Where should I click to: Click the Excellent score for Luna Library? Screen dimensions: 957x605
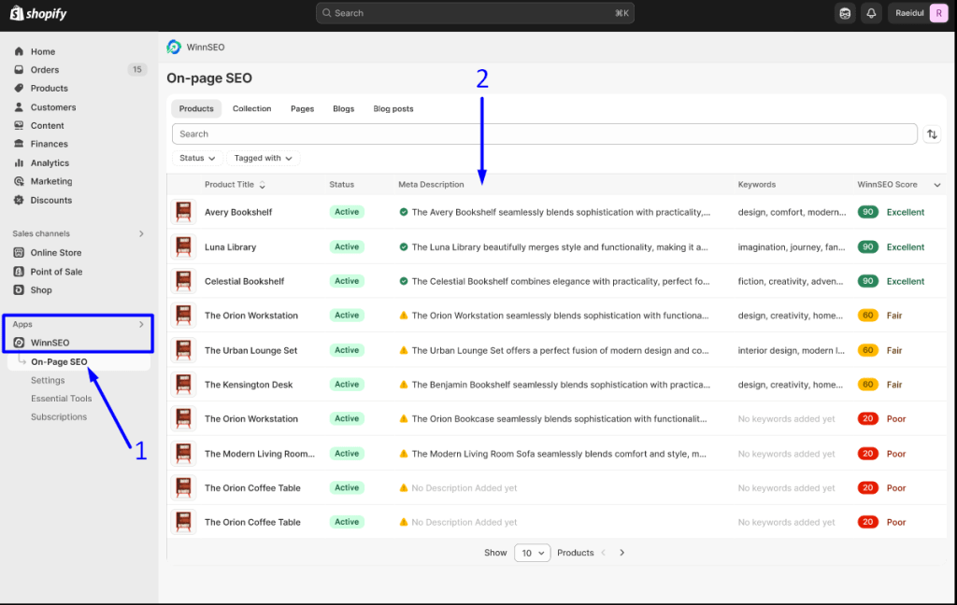tap(905, 247)
